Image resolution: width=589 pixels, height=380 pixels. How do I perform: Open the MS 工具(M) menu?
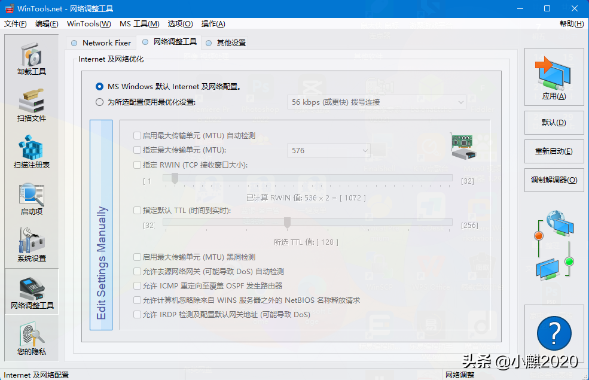click(140, 24)
